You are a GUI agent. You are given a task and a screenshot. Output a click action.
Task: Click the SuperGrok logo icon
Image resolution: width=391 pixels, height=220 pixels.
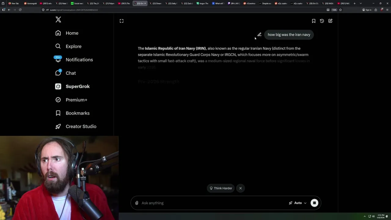point(58,86)
